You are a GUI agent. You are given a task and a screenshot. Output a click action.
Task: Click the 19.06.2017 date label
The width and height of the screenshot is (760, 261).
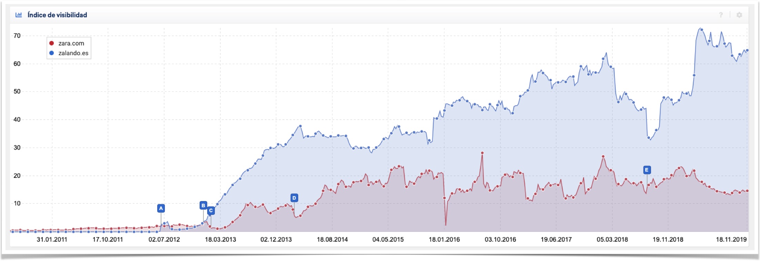coord(556,239)
